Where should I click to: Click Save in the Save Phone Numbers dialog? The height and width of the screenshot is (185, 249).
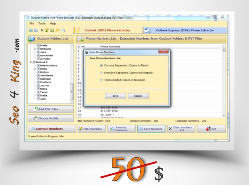[x=115, y=96]
